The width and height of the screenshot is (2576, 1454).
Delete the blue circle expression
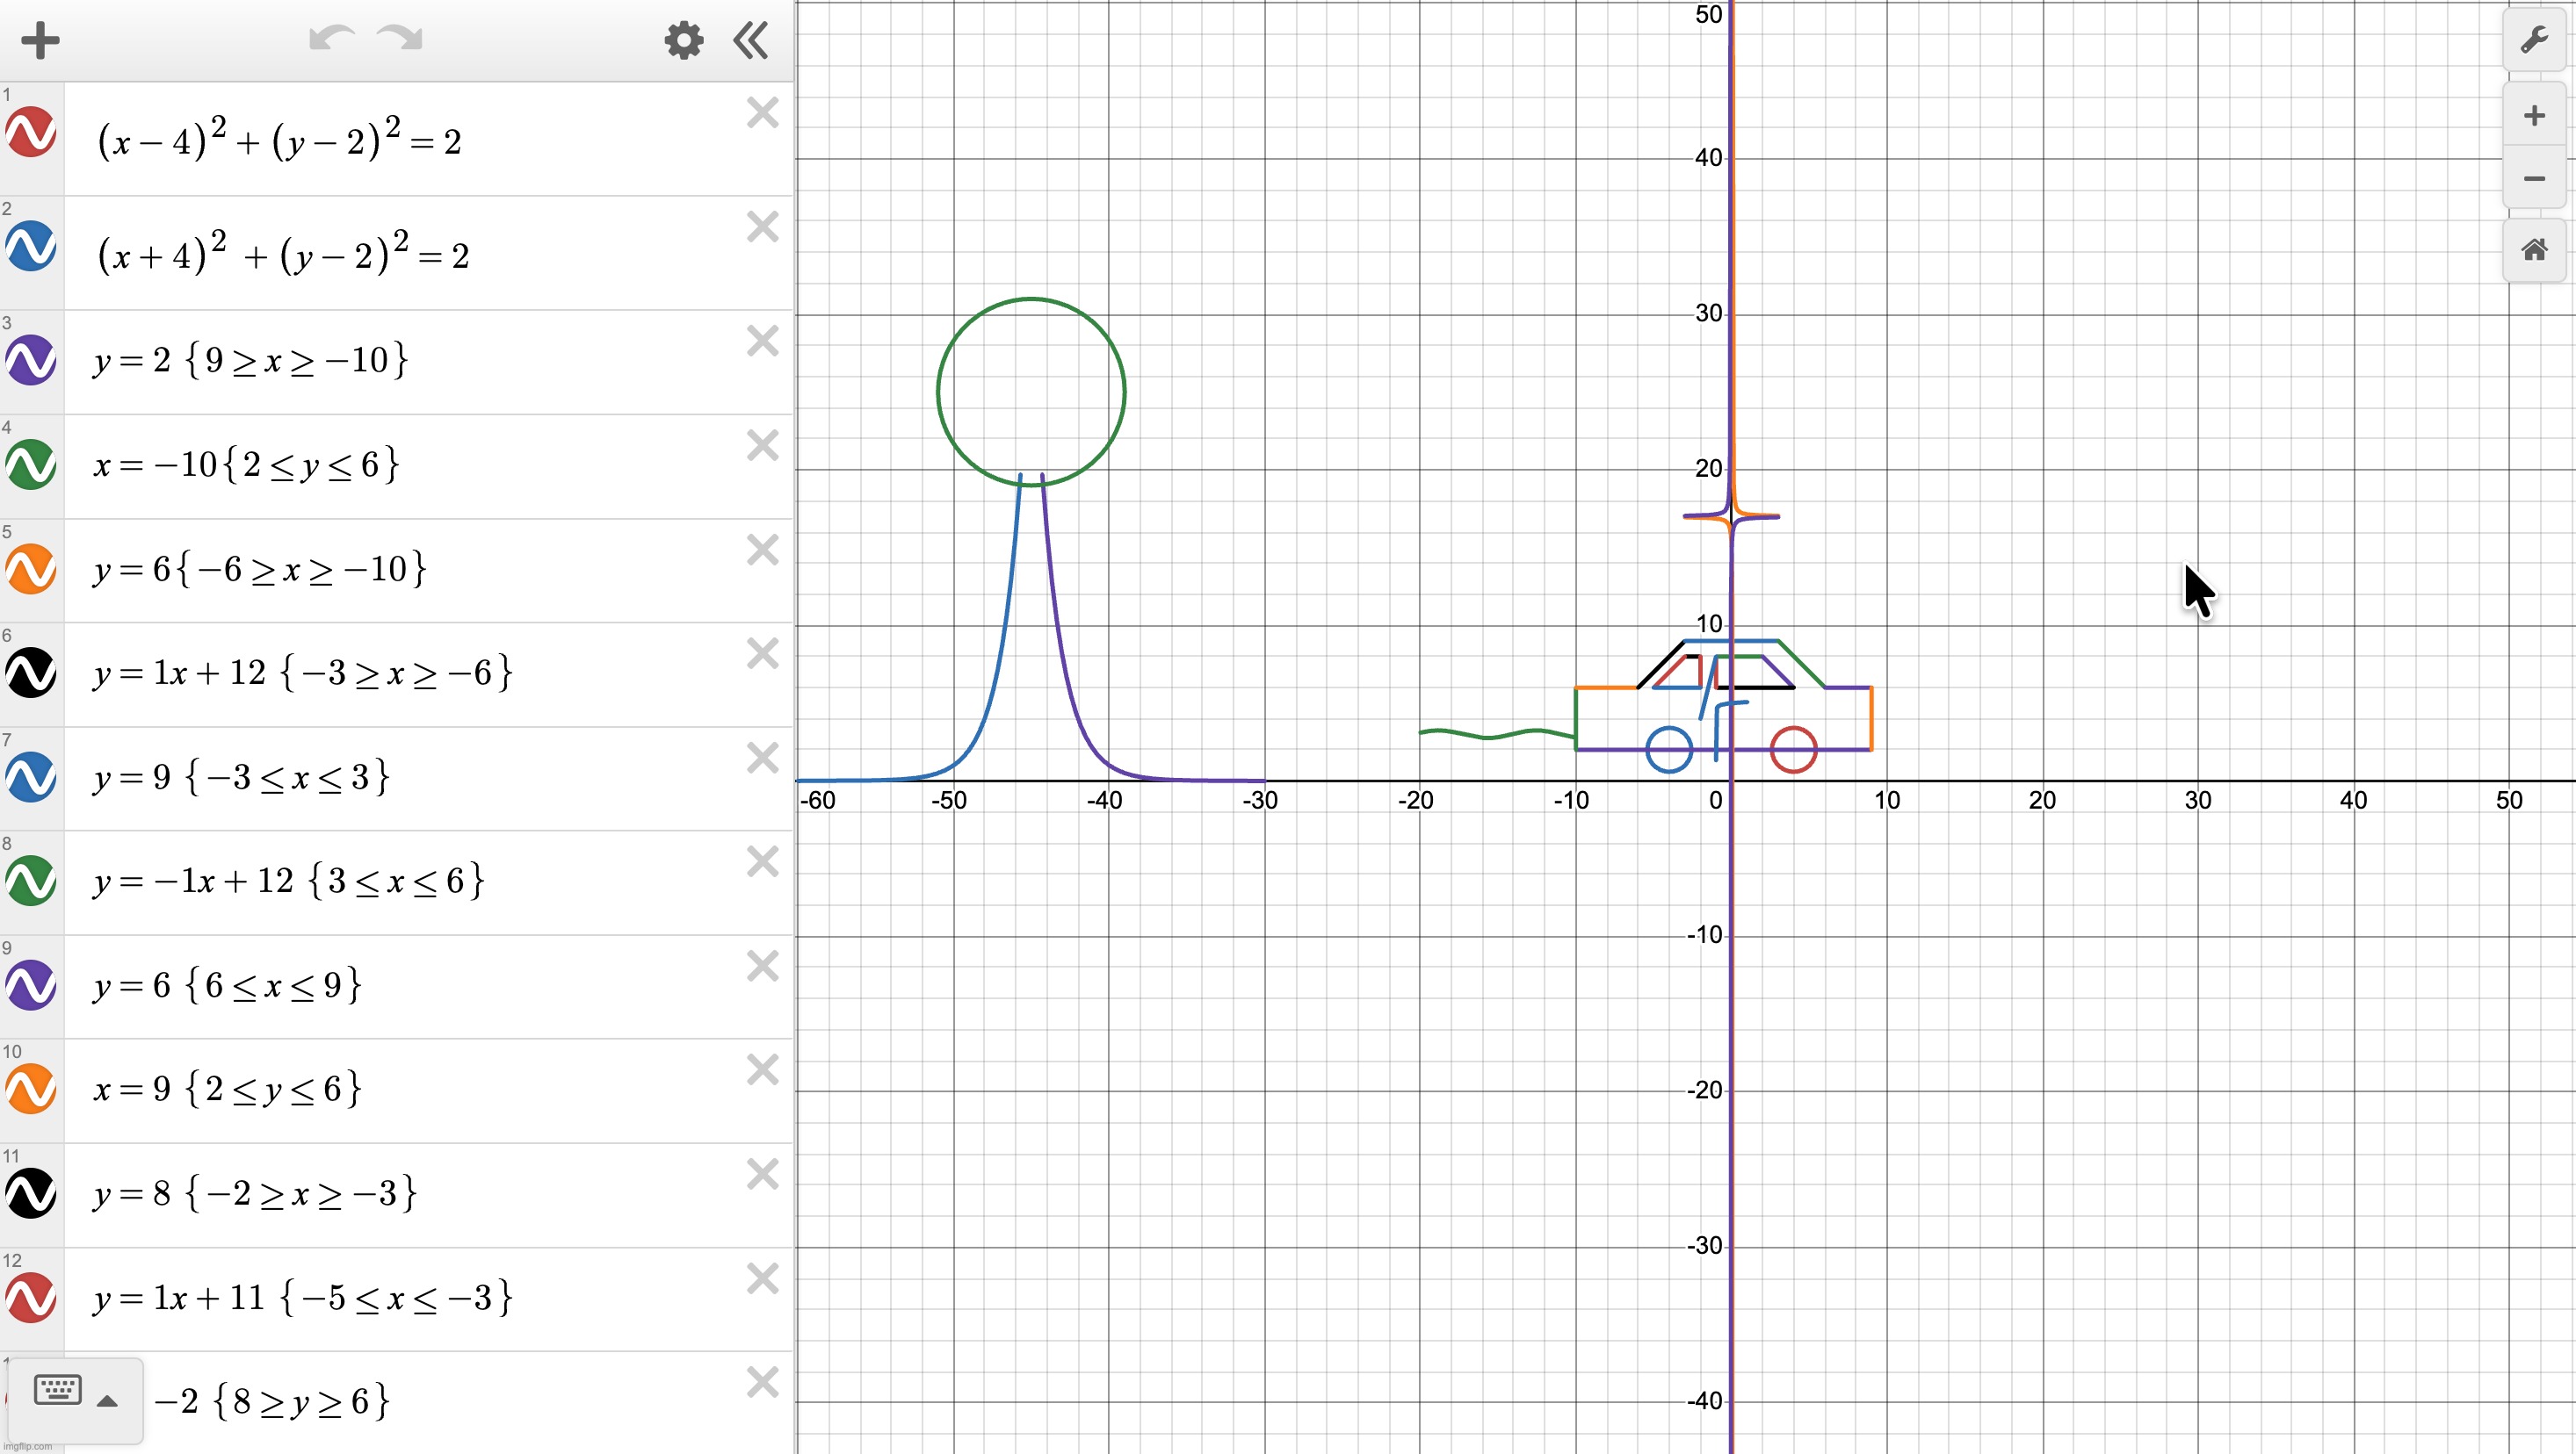[763, 227]
